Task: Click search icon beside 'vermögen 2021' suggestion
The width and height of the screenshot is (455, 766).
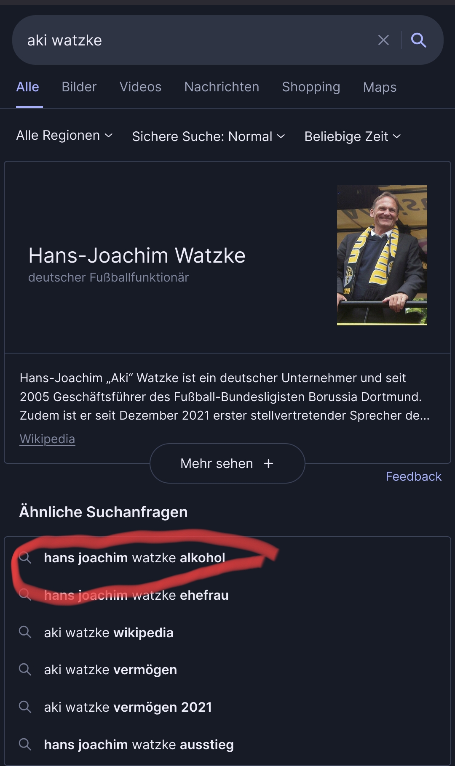Action: (25, 707)
